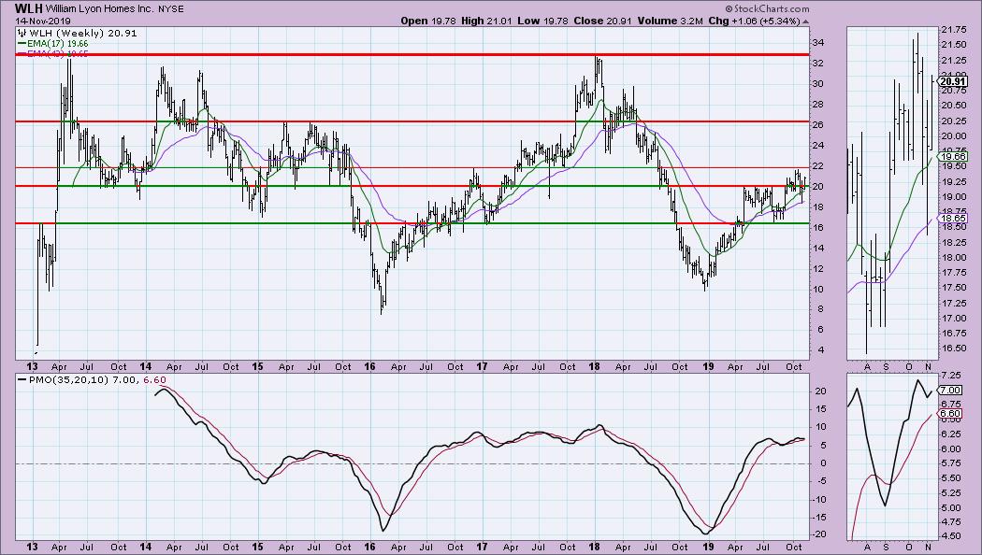Click the WLH (Weekly) 20.91 legend label
Viewport: 982px width, 555px height.
82,33
